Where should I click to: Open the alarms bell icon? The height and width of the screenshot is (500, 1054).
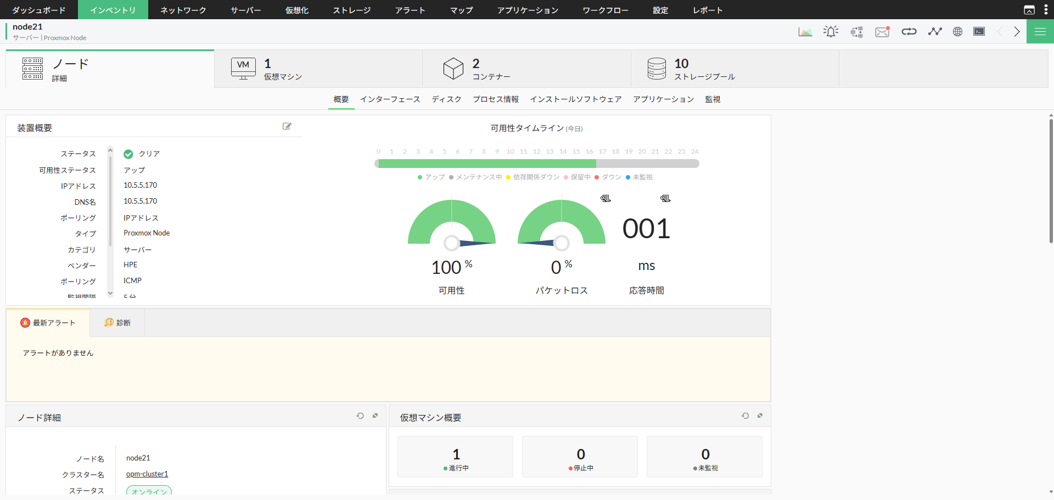pyautogui.click(x=831, y=32)
